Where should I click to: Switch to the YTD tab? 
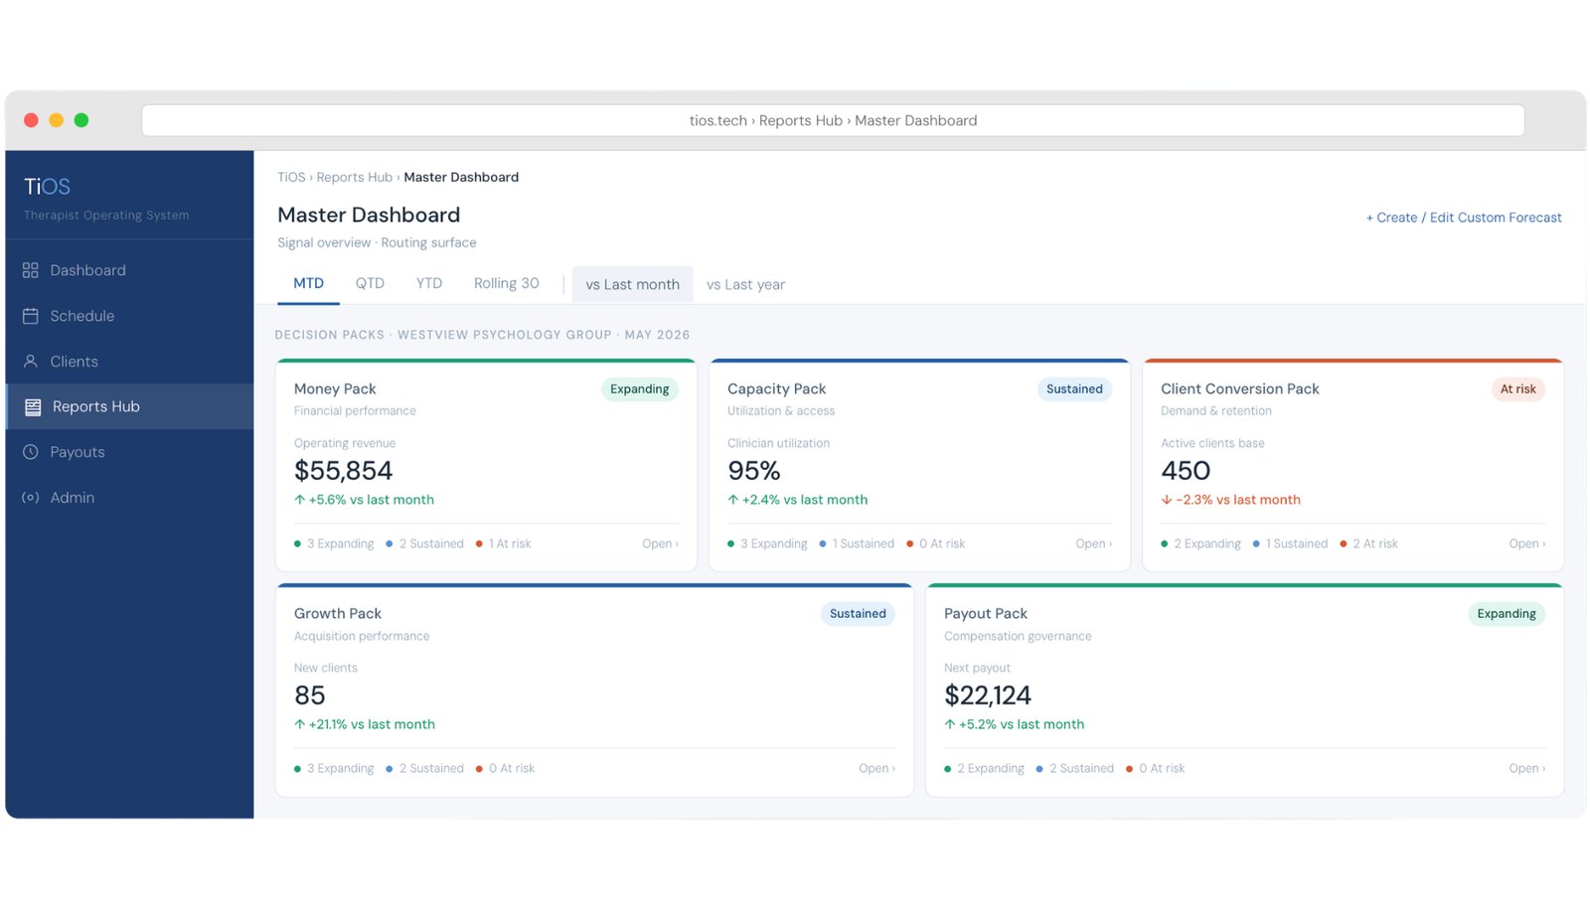[429, 284]
